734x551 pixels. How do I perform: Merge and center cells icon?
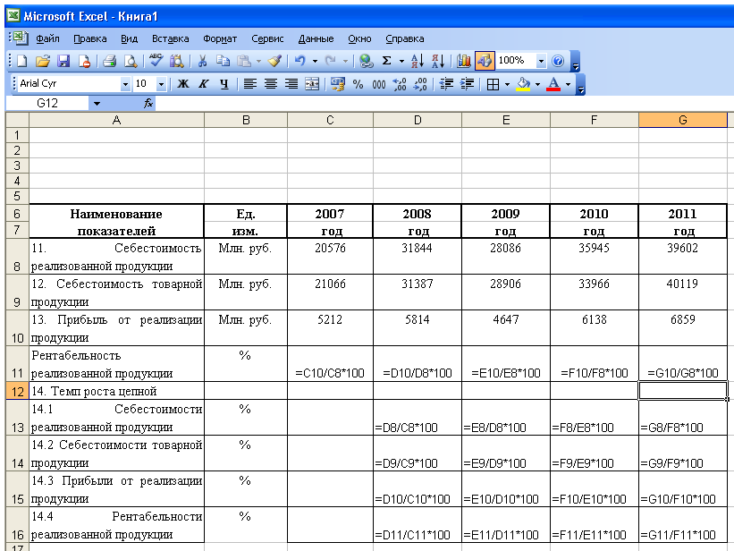pos(312,84)
